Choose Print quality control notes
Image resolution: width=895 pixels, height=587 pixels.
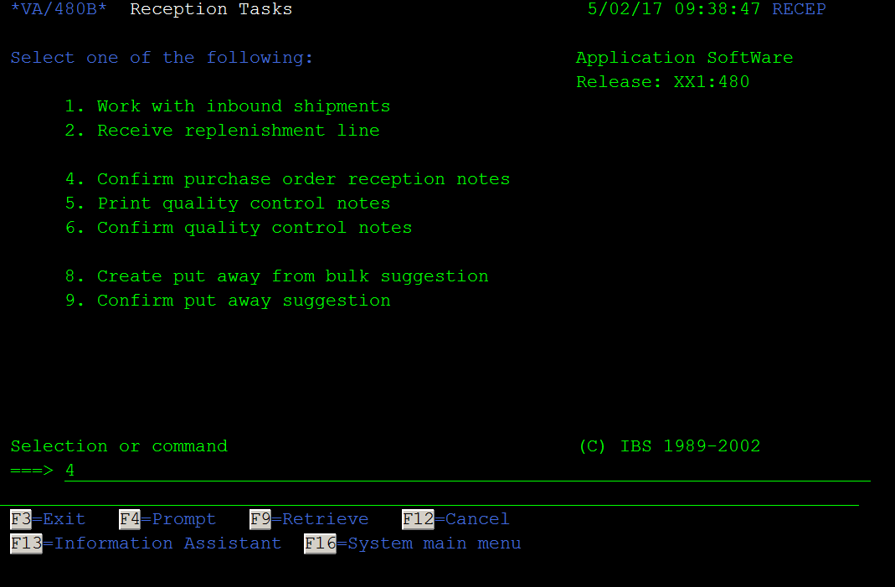(228, 203)
